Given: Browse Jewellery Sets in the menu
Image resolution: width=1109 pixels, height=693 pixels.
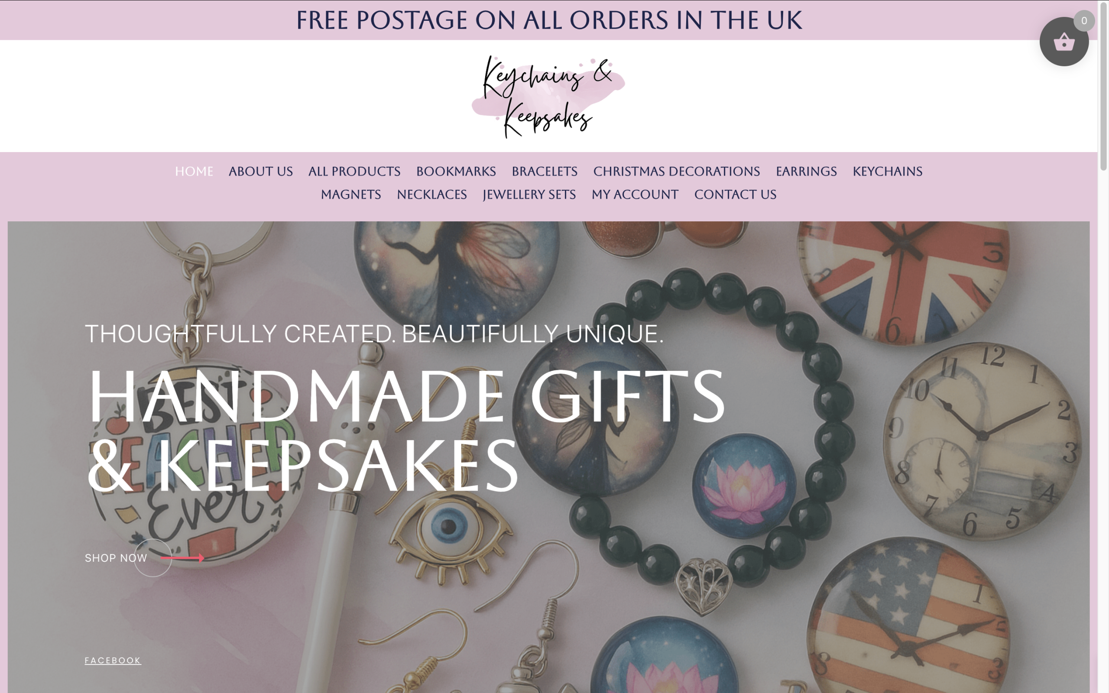Looking at the screenshot, I should coord(529,195).
